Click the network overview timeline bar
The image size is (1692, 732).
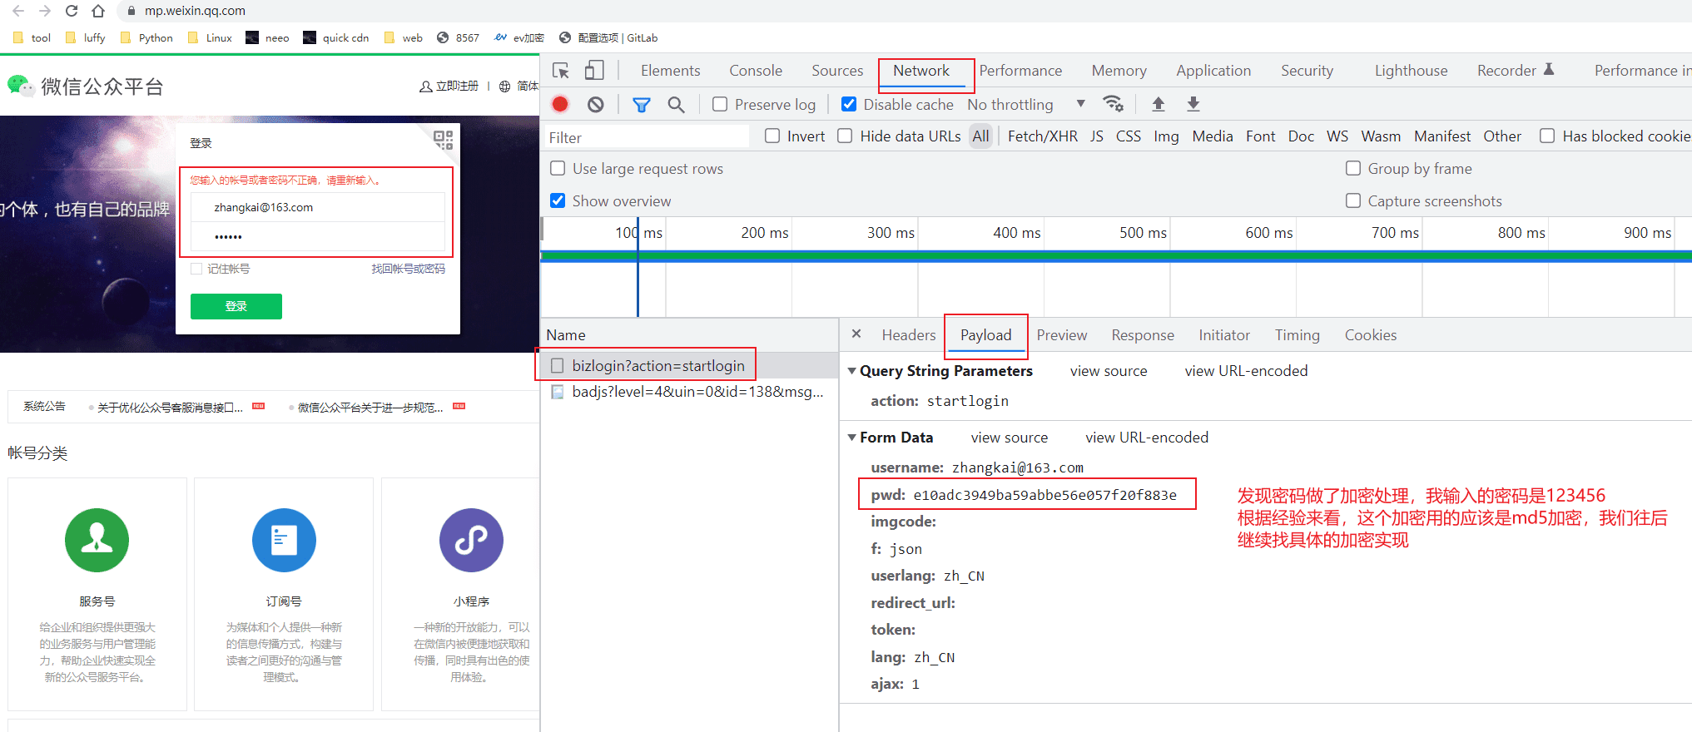[1115, 256]
